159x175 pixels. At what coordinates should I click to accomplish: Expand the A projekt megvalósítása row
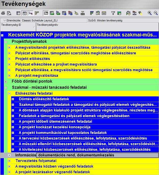click(x=9, y=76)
